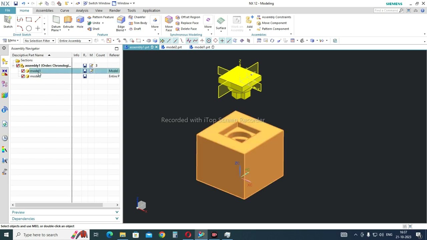Viewport: 427px width, 240px height.
Task: Select the Rectangle sketch tool
Action: [x=29, y=20]
